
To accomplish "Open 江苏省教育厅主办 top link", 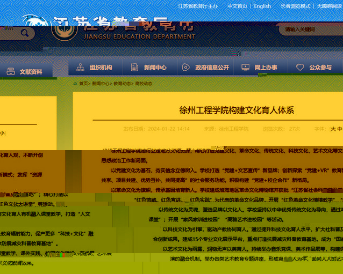I will click(198, 6).
